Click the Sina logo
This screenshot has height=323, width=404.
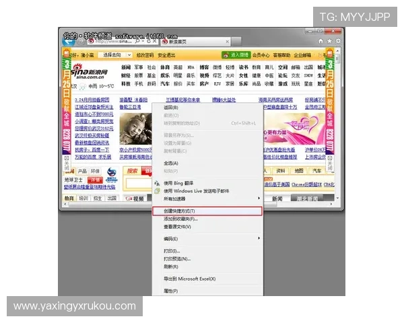(90, 72)
